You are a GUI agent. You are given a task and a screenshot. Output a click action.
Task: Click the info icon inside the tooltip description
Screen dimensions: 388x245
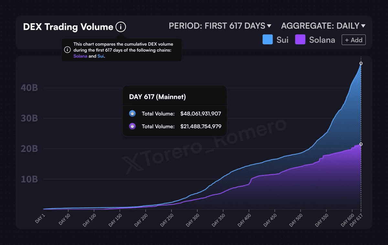[67, 50]
